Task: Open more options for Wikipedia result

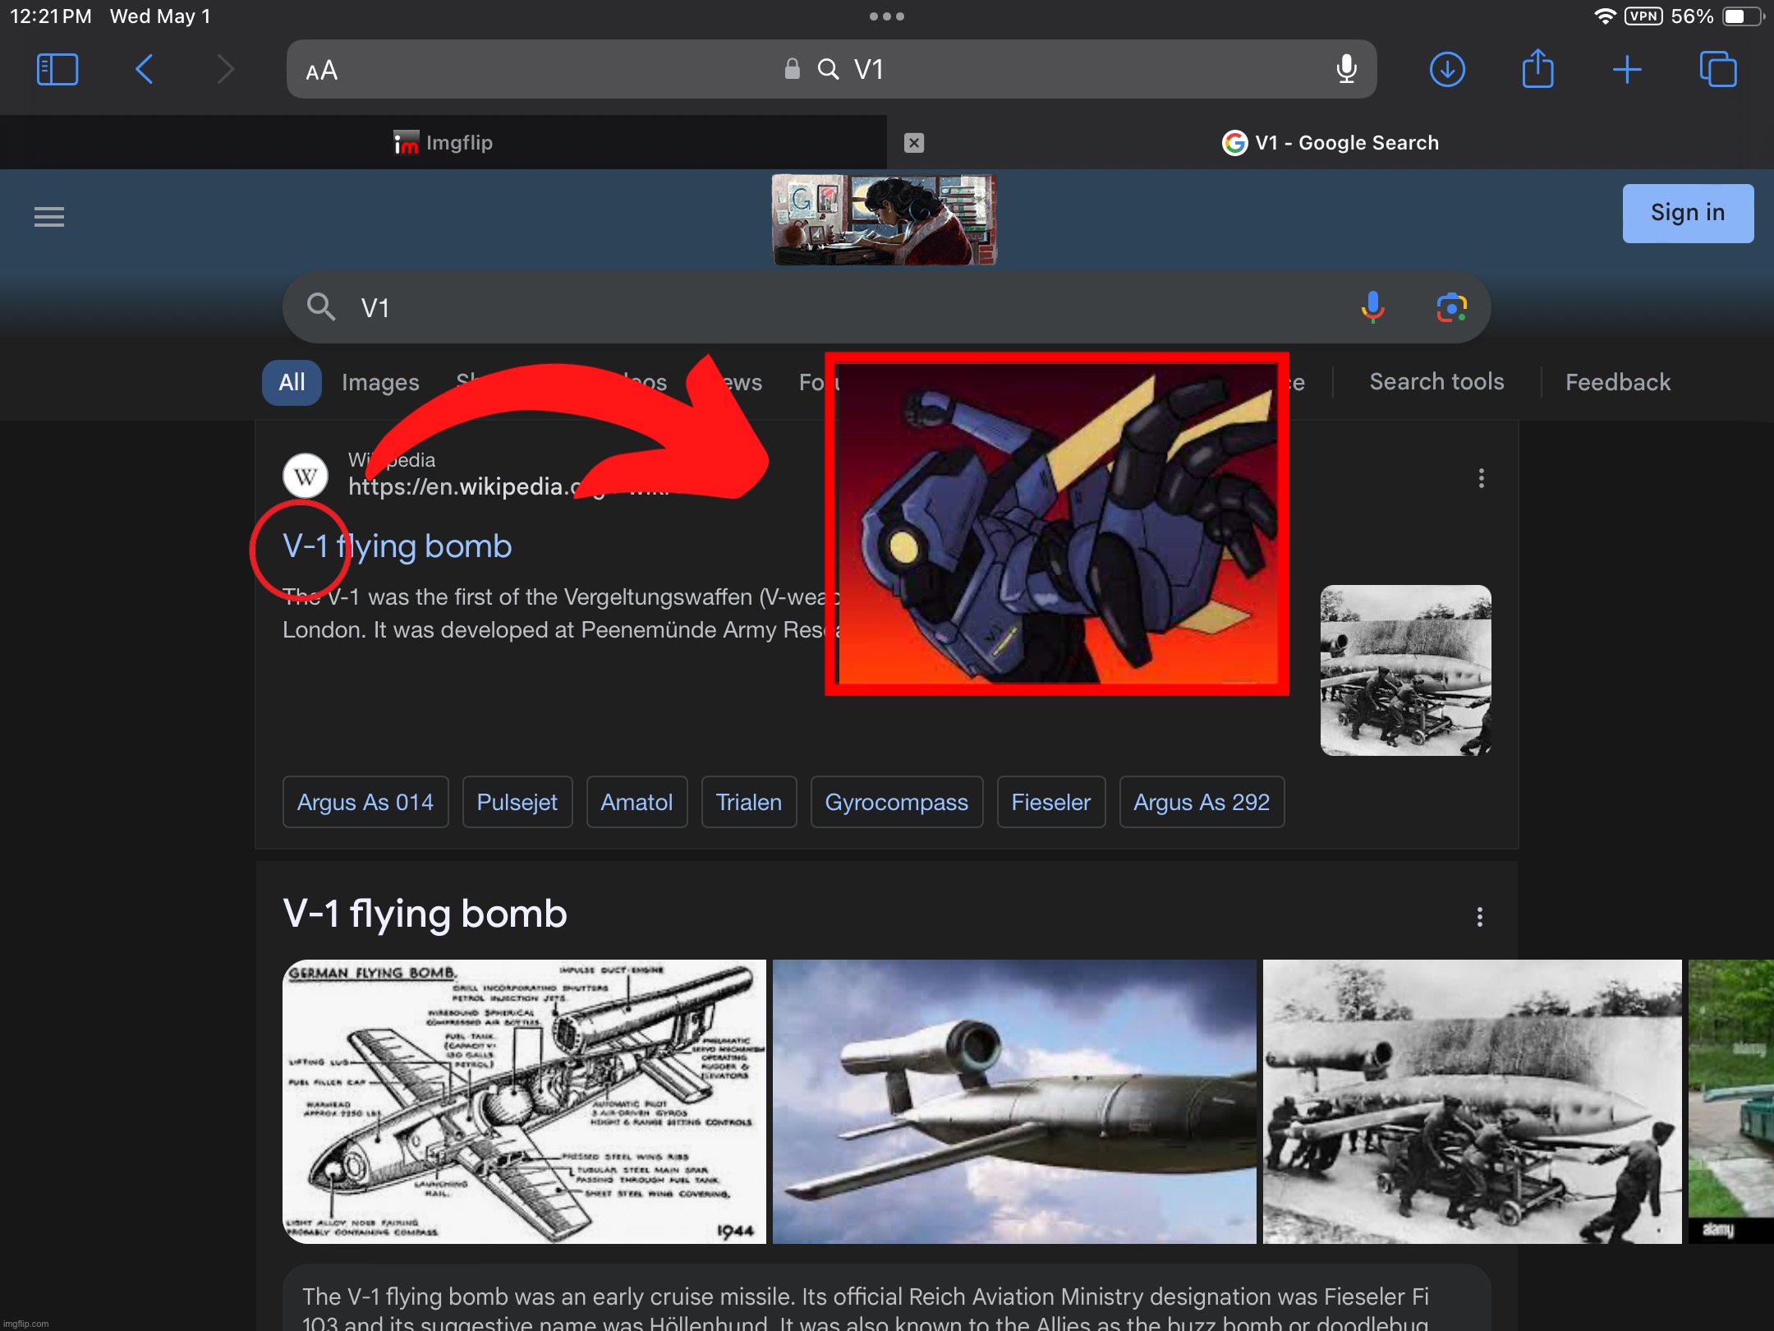Action: 1482,478
